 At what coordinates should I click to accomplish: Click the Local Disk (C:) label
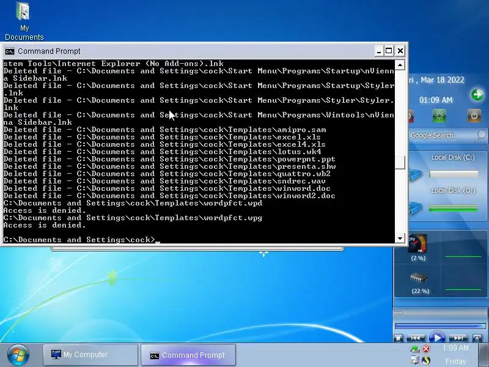(453, 158)
